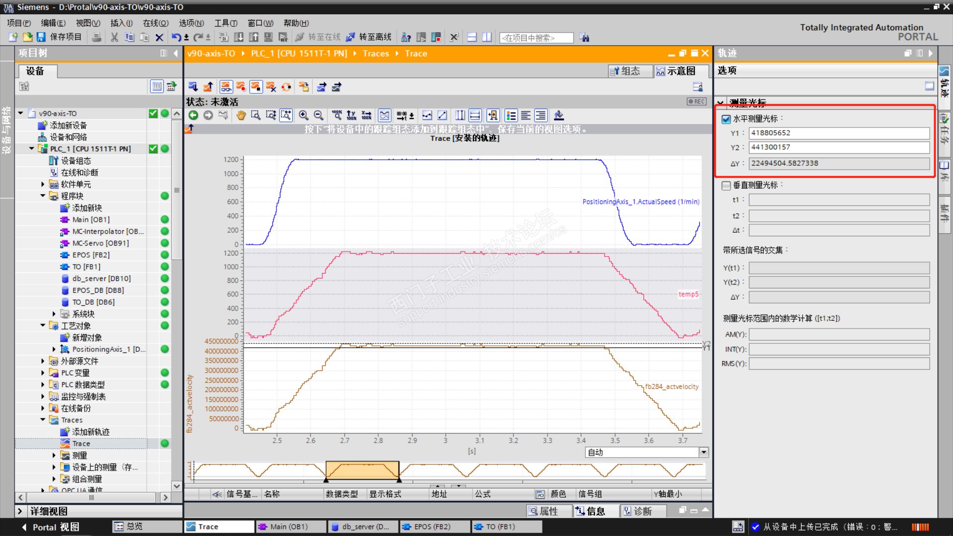
Task: Click the delete trace icon
Action: [271, 87]
